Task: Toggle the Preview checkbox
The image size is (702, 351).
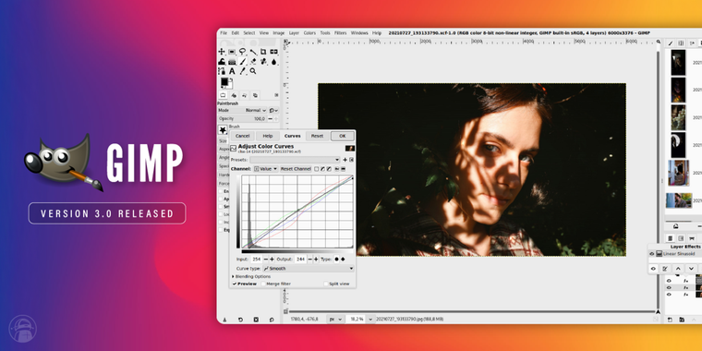Action: point(245,284)
